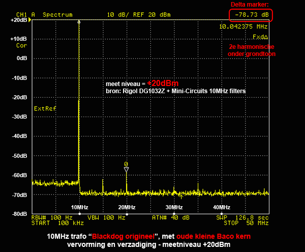This screenshot has height=252, width=305.
Task: Click the red "Delta marker:" heading
Action: [x=250, y=5]
